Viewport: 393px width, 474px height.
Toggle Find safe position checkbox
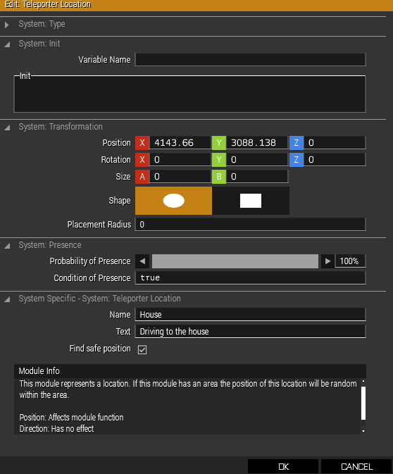coord(142,350)
